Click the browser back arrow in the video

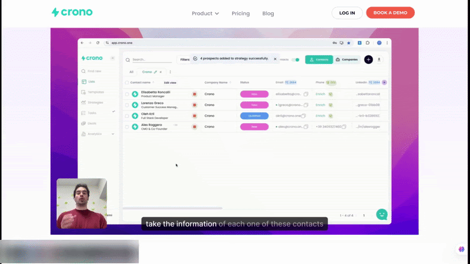coord(82,43)
